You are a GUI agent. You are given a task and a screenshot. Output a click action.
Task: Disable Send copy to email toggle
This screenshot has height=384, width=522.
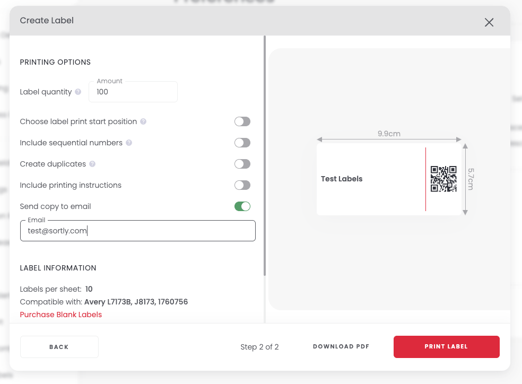tap(242, 206)
